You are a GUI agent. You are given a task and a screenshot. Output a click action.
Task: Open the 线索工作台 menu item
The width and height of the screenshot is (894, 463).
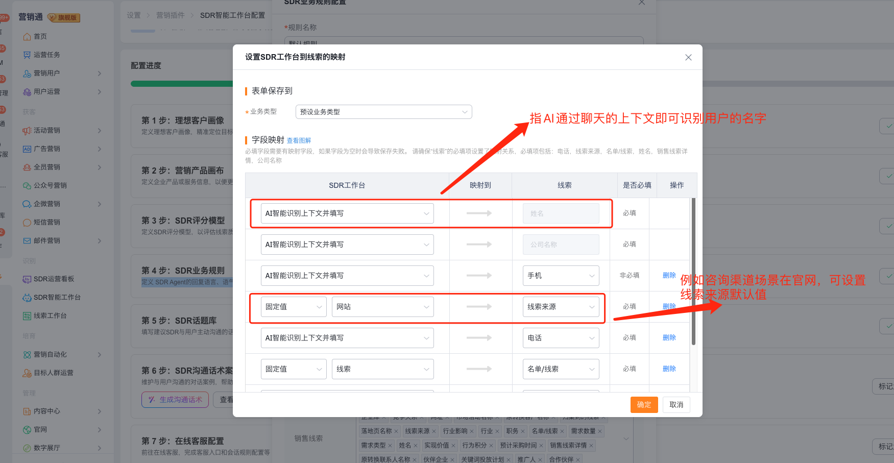(x=50, y=316)
